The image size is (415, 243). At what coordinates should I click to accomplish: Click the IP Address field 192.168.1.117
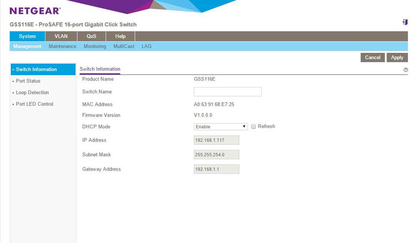[216, 140]
